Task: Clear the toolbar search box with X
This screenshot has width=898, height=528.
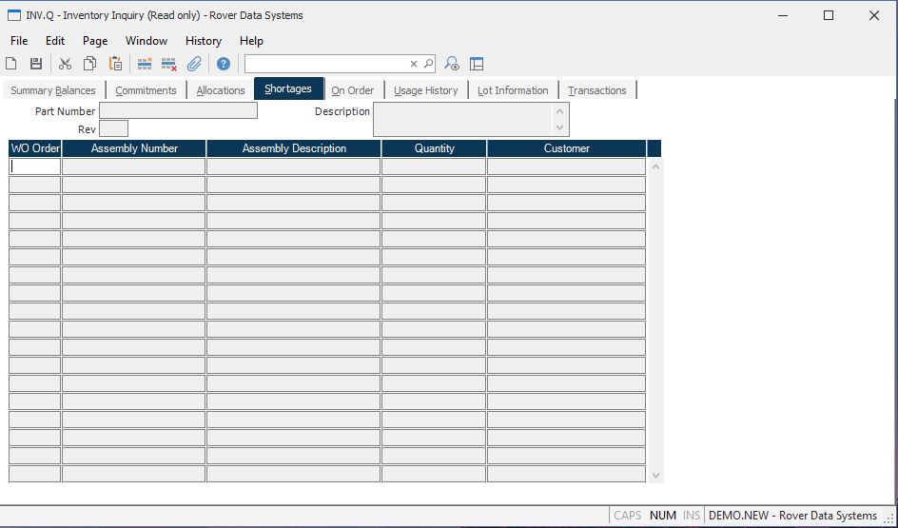Action: (414, 64)
